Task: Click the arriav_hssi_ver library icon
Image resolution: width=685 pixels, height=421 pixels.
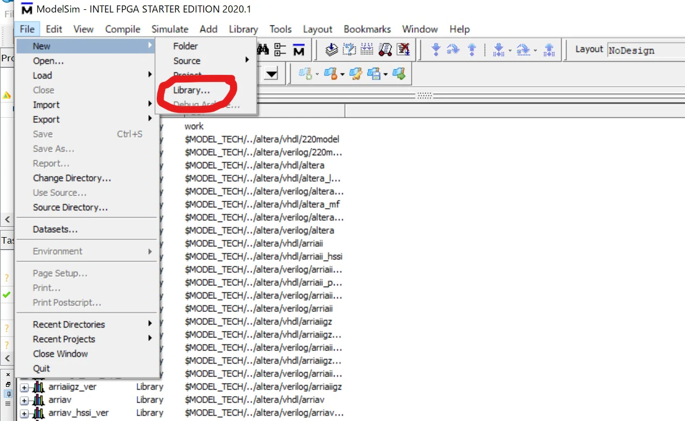Action: pyautogui.click(x=39, y=413)
